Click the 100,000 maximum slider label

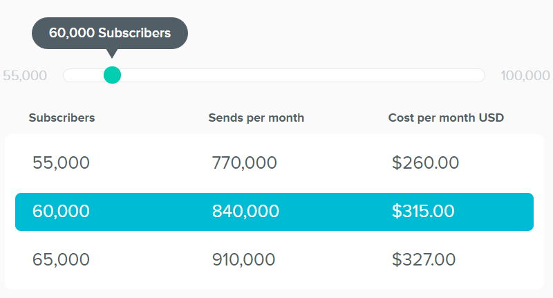point(525,75)
